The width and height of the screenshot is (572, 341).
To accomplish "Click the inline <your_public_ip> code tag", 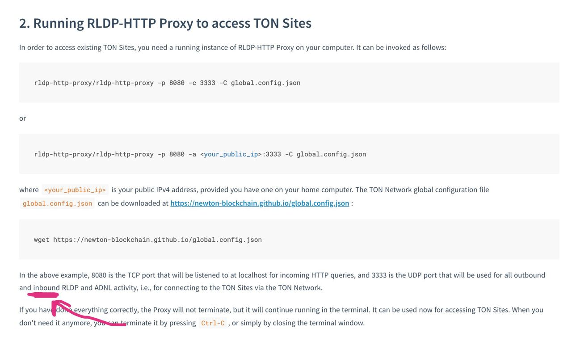I will click(75, 190).
